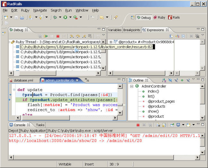Click the Step Into icon
208x168 pixels.
(72, 36)
